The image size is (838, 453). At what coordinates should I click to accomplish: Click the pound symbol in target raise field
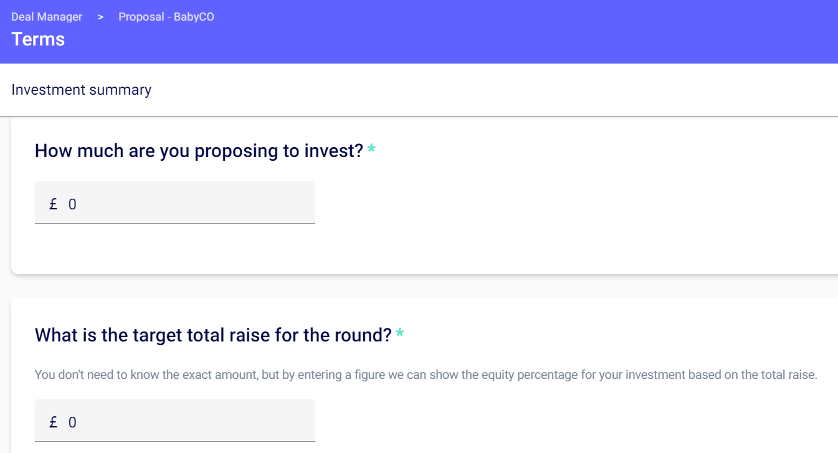54,422
